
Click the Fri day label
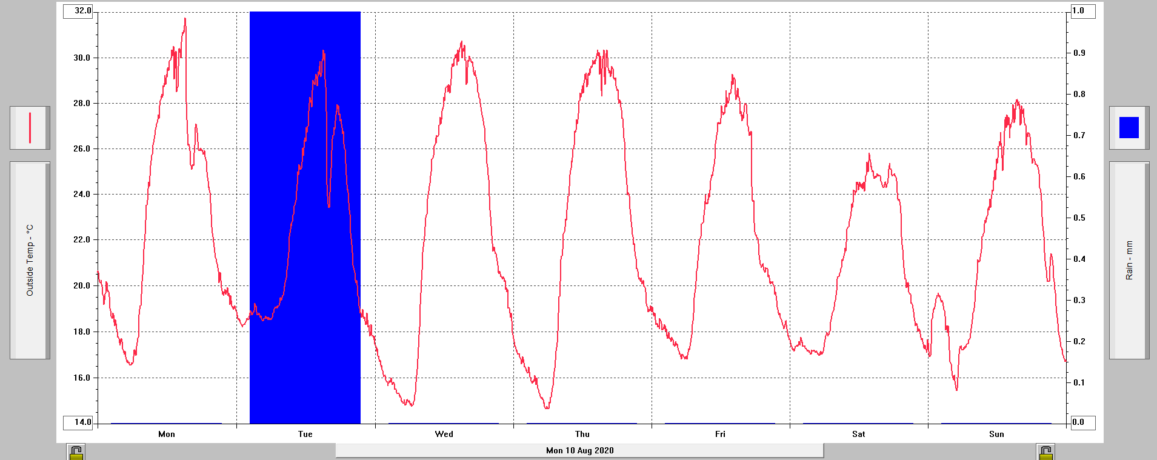coord(720,434)
